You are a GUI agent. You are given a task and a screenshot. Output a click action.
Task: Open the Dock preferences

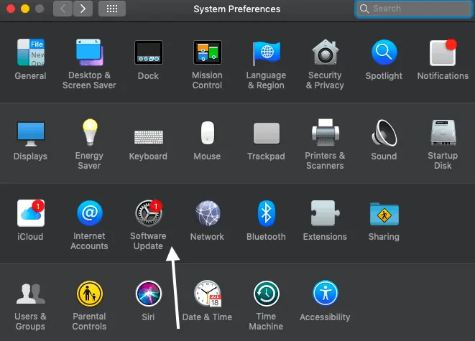(x=148, y=53)
